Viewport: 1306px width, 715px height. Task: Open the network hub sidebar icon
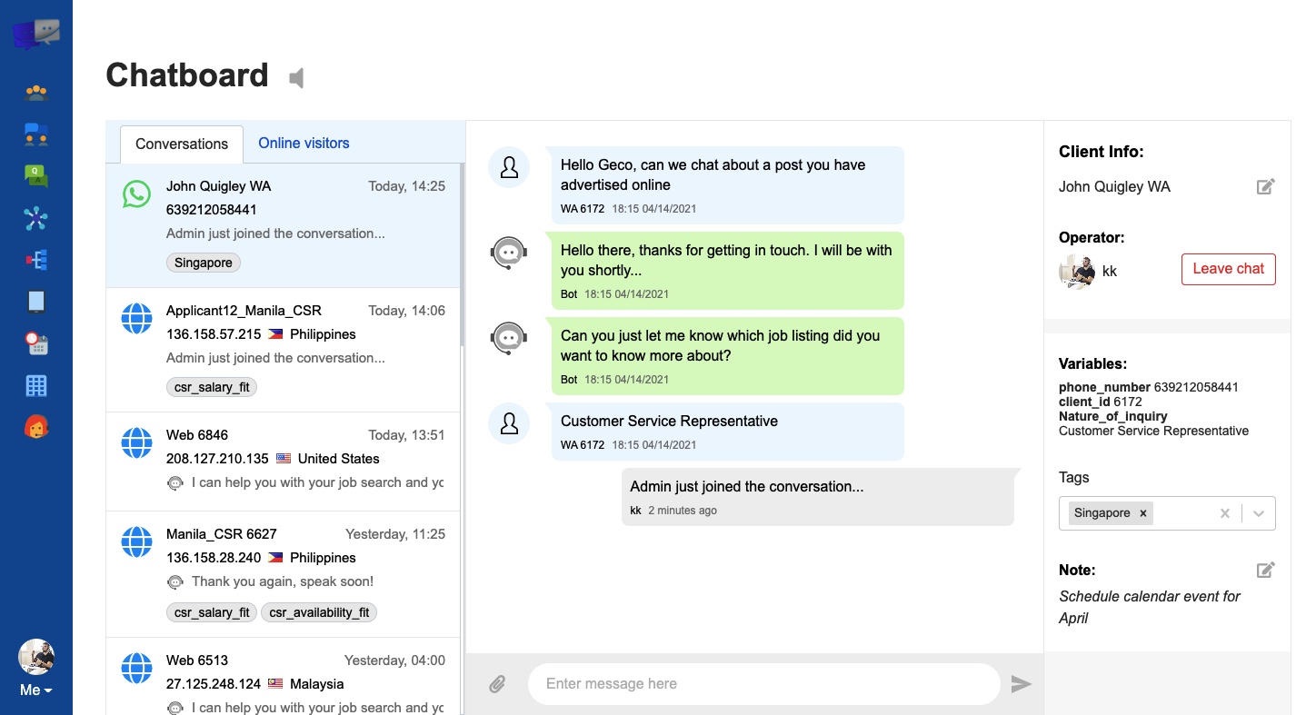pyautogui.click(x=36, y=218)
